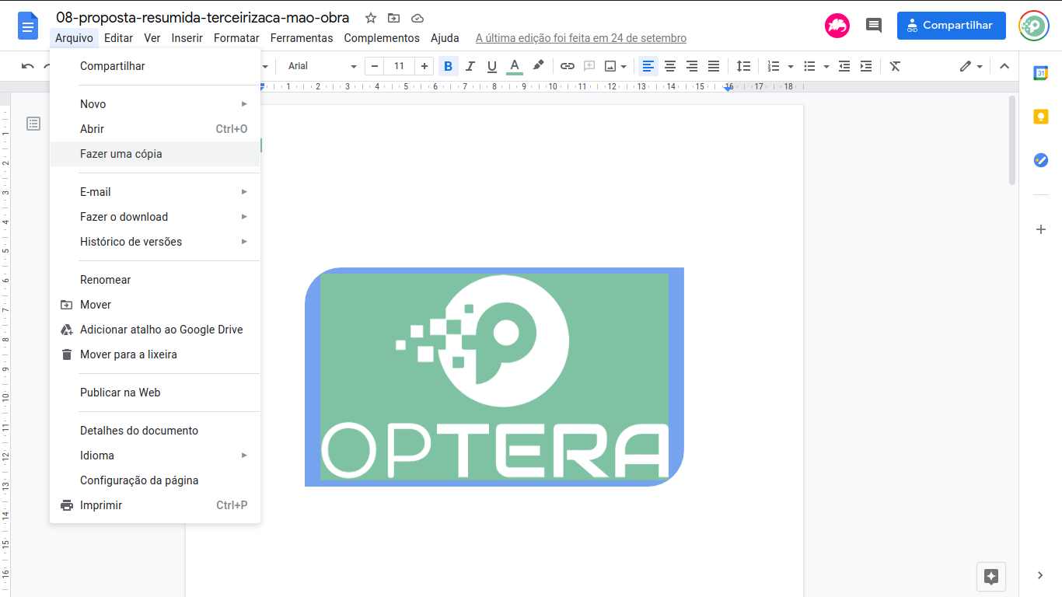
Task: Open Google Calendar in the side panel
Action: [1040, 73]
